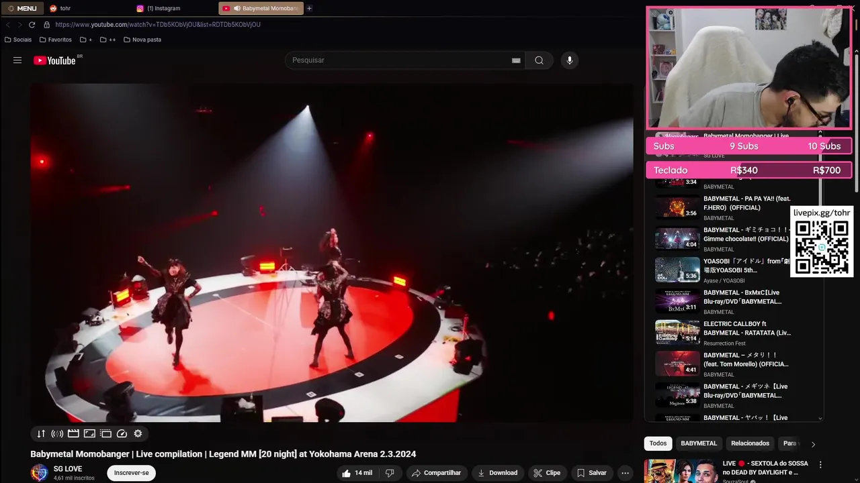Open the on-screen keyboard in search box

point(516,60)
